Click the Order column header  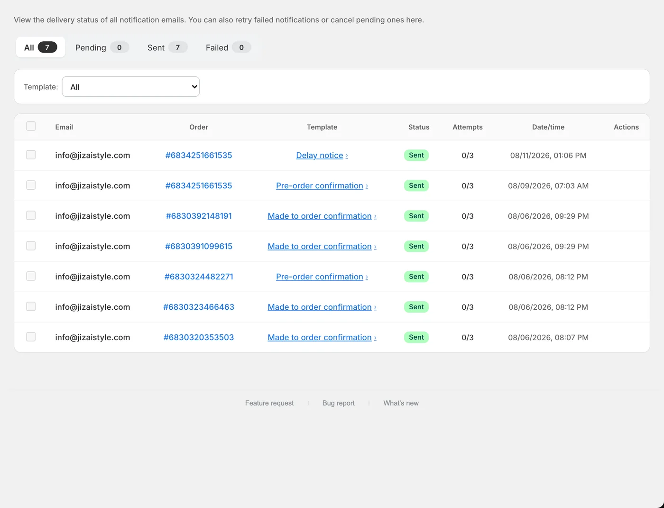tap(199, 127)
